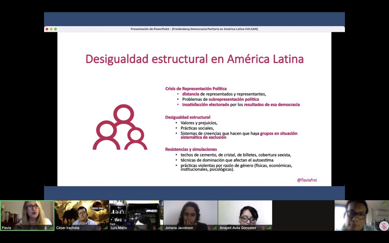
Task: Click Flavia's name label on her tile
Action: point(6,228)
